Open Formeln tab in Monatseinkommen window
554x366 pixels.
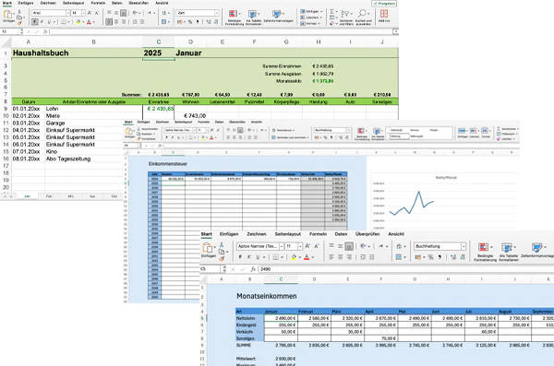[318, 234]
